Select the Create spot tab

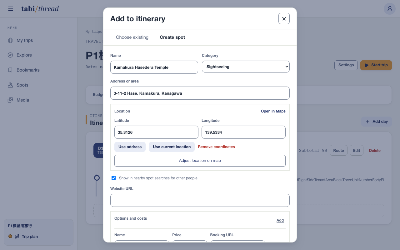(172, 37)
